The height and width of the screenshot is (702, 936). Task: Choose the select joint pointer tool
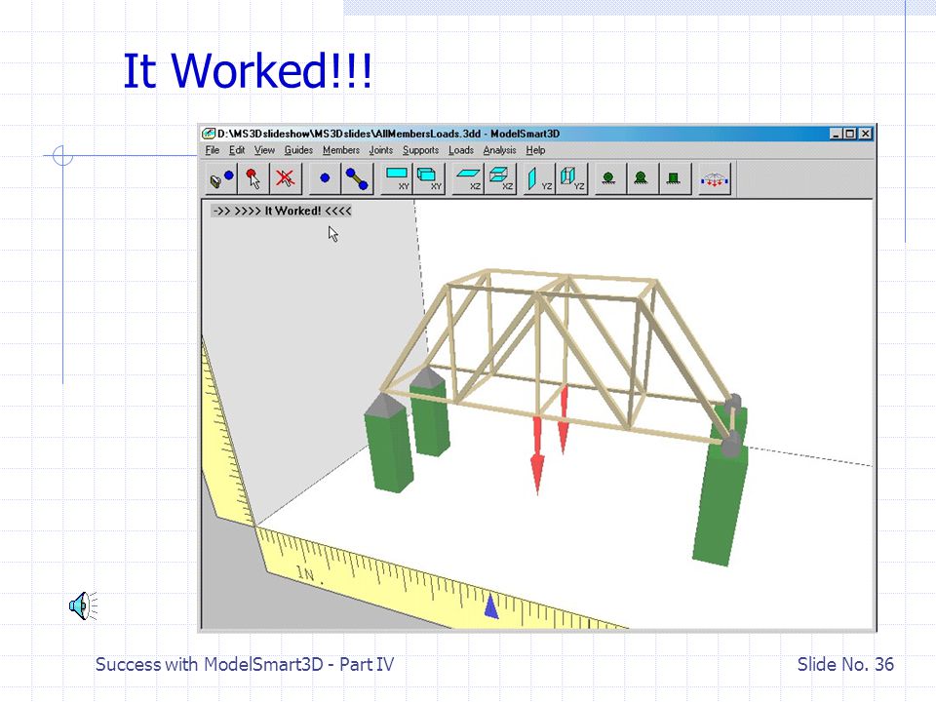coord(253,177)
